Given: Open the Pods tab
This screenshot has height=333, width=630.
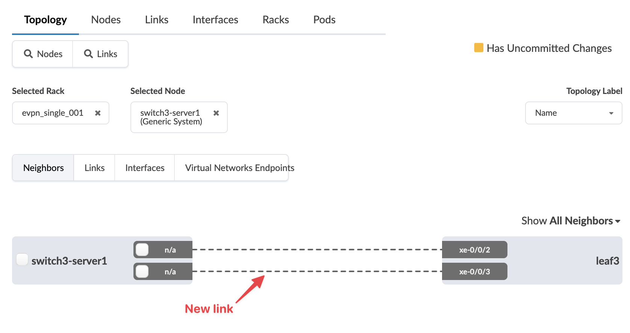Looking at the screenshot, I should (x=324, y=20).
